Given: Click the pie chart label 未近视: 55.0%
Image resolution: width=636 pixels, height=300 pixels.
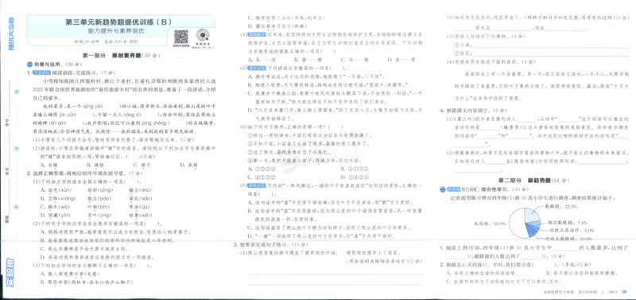Looking at the screenshot, I should click(489, 224).
